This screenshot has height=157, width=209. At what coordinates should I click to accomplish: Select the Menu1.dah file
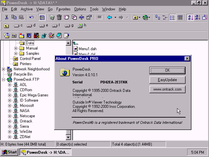click(88, 49)
